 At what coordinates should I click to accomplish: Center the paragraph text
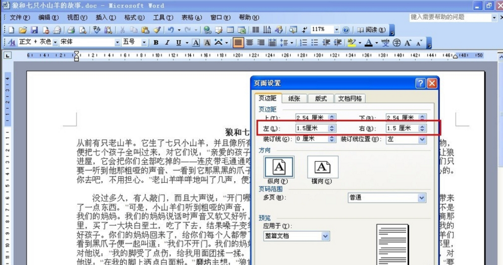(249, 42)
